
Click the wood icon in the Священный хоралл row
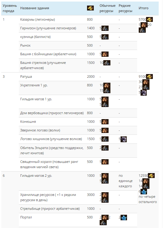(x=105, y=162)
